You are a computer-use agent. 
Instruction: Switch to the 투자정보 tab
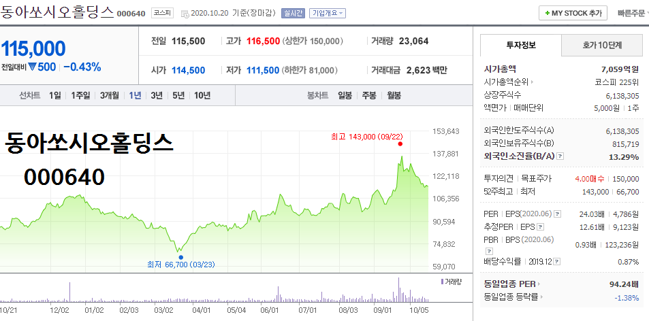(x=521, y=45)
